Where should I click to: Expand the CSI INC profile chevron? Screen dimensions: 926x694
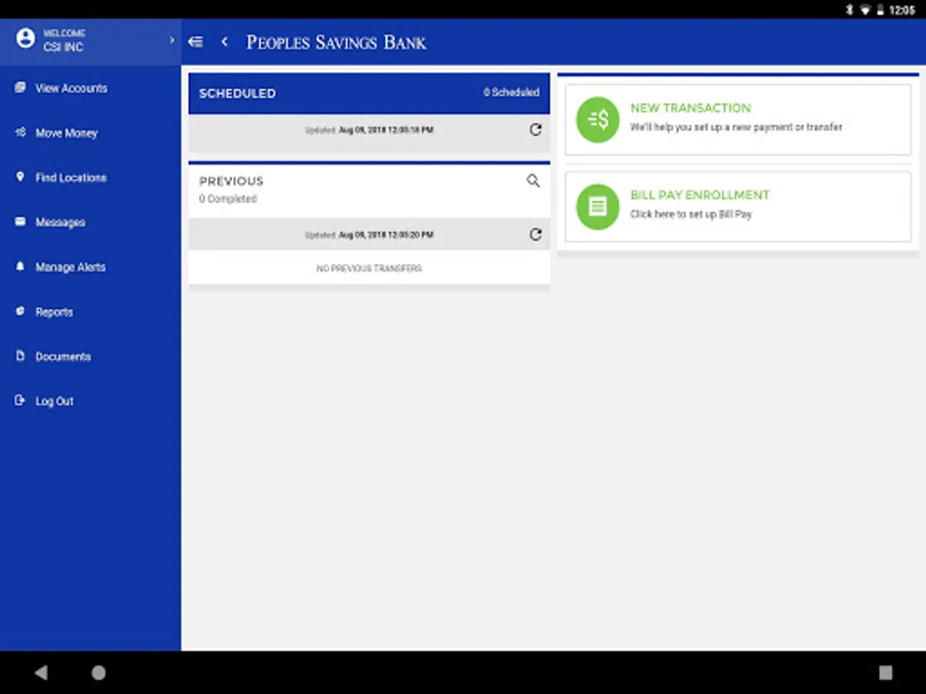click(x=171, y=39)
